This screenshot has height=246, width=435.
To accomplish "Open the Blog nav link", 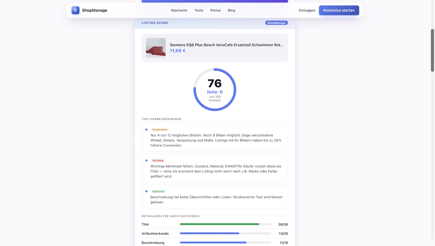I will click(x=231, y=10).
